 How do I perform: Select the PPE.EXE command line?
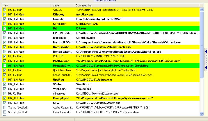click(x=101, y=56)
